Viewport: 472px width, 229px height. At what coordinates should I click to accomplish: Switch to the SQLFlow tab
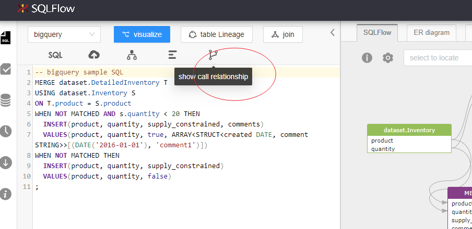click(x=377, y=33)
